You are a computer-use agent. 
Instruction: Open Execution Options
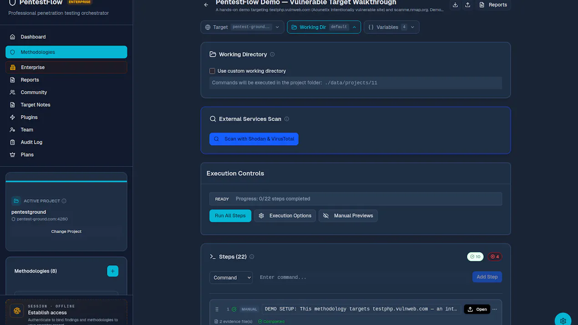coord(285,216)
